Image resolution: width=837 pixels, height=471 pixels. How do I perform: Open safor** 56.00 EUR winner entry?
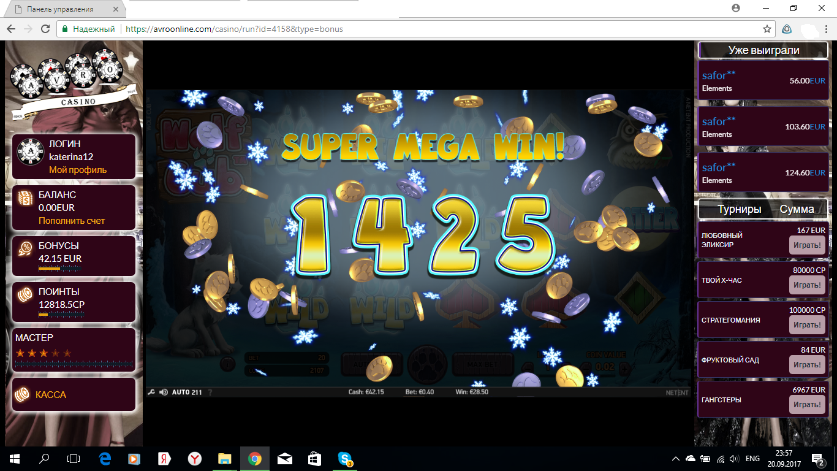(763, 80)
